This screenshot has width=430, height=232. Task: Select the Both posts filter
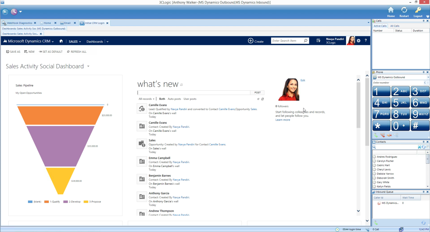click(162, 99)
